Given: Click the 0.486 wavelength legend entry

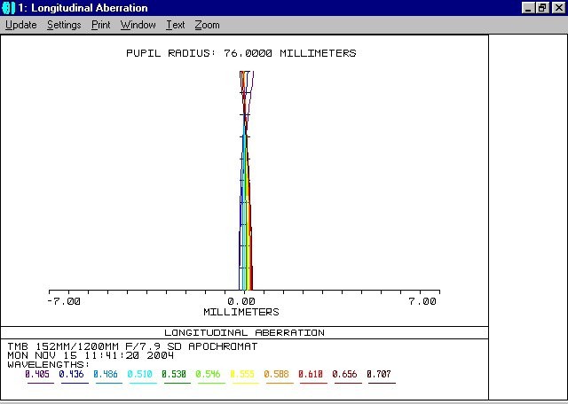Looking at the screenshot, I should pos(108,374).
